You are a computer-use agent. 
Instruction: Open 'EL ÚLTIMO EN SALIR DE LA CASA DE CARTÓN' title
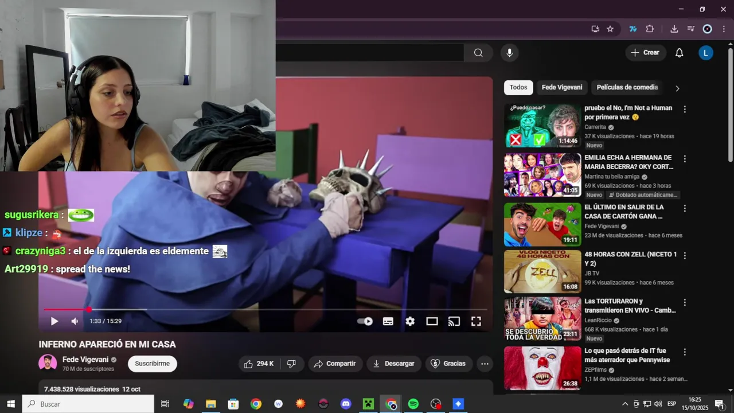tap(624, 212)
